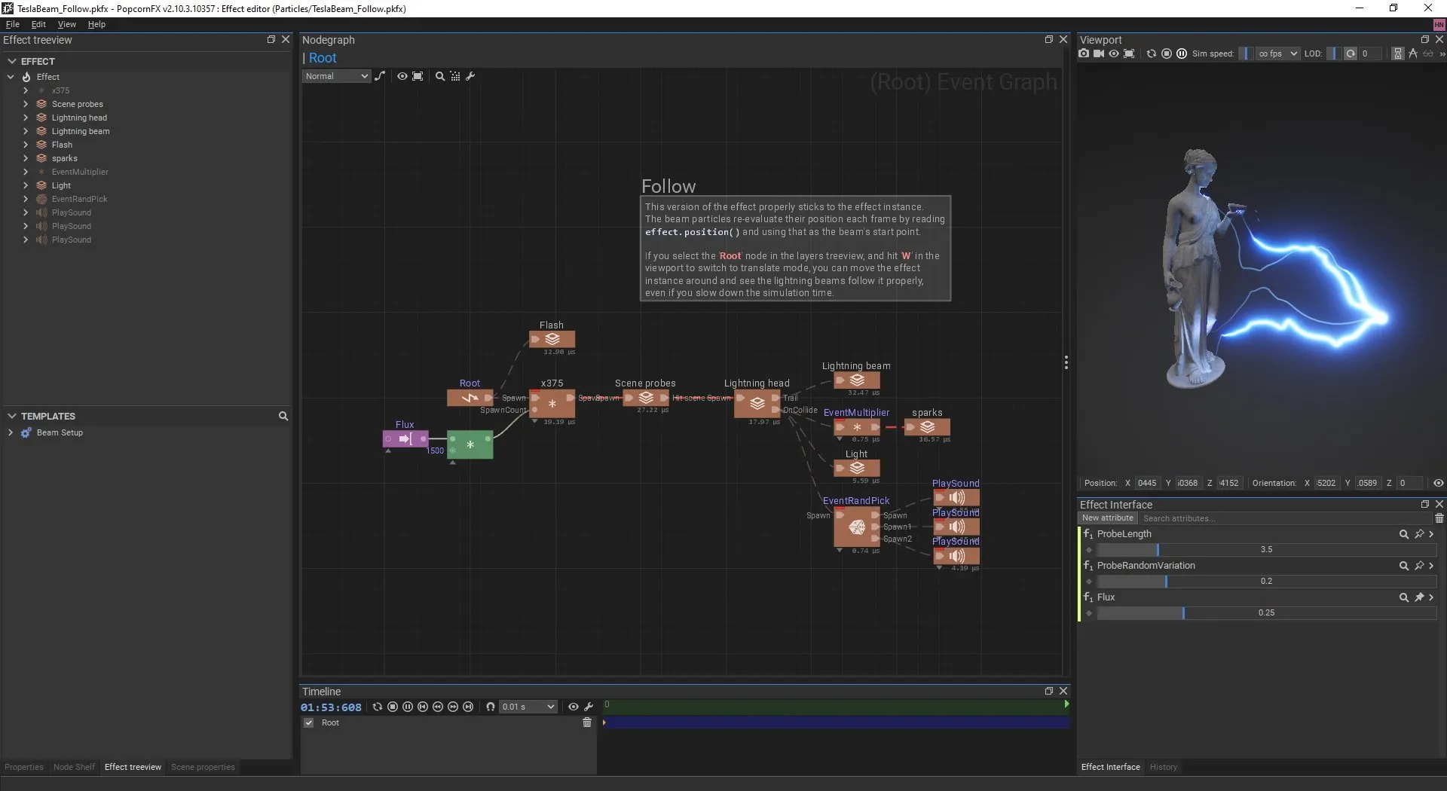Pause the Viewport simulation

click(x=1182, y=53)
